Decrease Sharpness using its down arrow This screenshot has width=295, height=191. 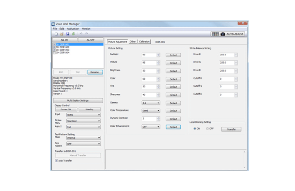coord(158,96)
